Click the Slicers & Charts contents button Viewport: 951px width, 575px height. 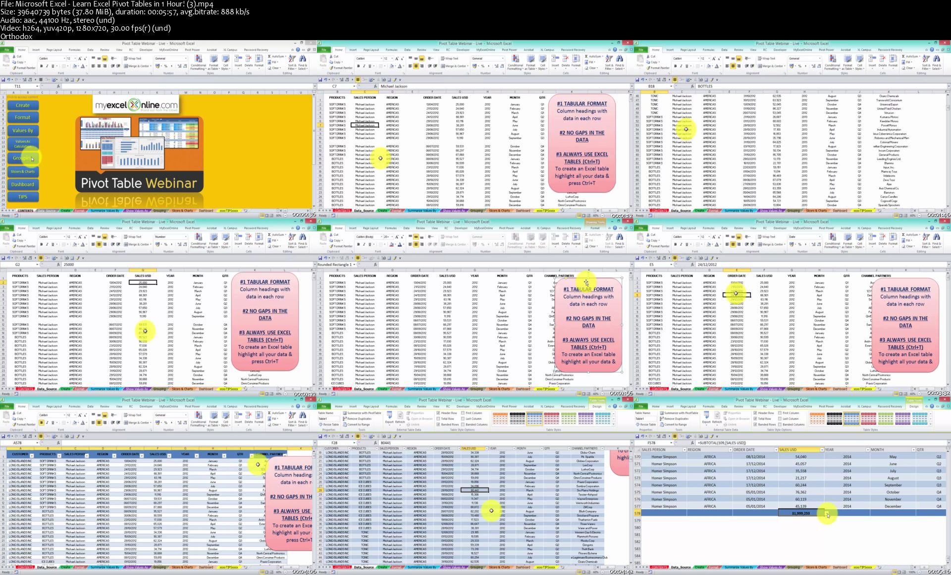(x=22, y=172)
